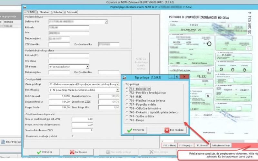Click the Znesek obračuna value field
The width and height of the screenshot is (258, 161).
[x=109, y=96]
